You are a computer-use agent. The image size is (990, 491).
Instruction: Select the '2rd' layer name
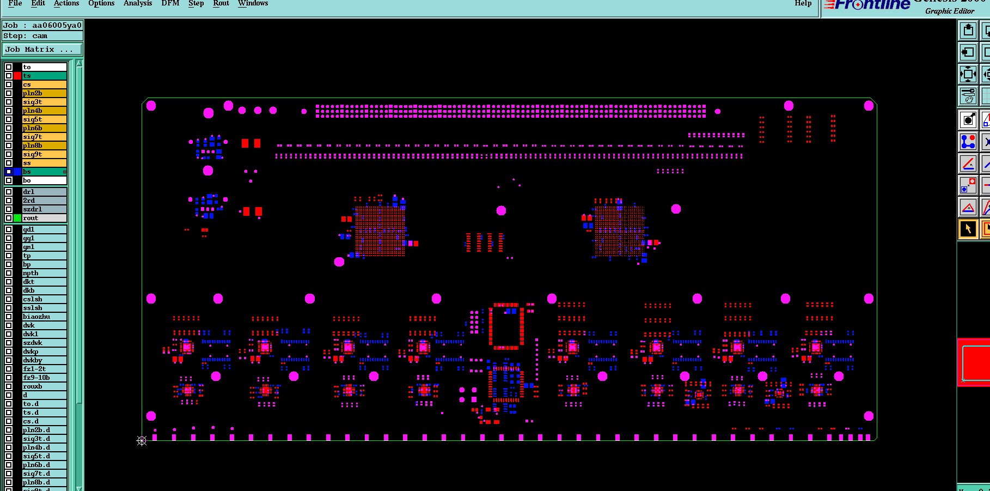44,201
